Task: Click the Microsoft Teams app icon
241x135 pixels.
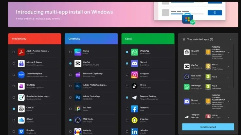Action: coord(21,63)
